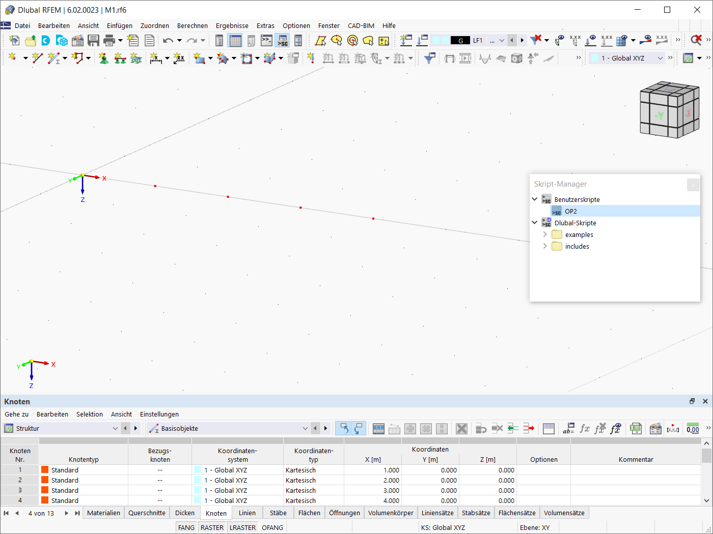Screen dimensions: 713x534
Task: Click the Save icon in the toolbar
Action: 94,40
